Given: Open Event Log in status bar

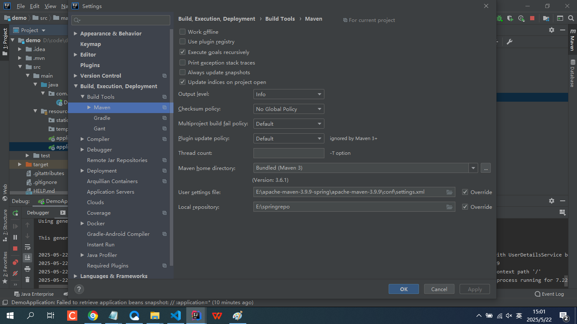Looking at the screenshot, I should pos(549,294).
